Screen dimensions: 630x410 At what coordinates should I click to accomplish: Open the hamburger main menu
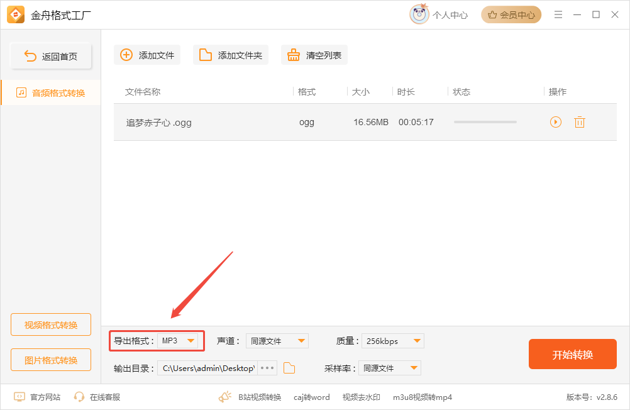[x=558, y=14]
